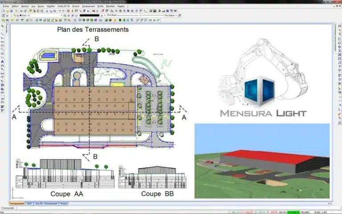The height and width of the screenshot is (214, 342).
Task: Click first icon in the earthworks toolbar row
Action: [4, 20]
